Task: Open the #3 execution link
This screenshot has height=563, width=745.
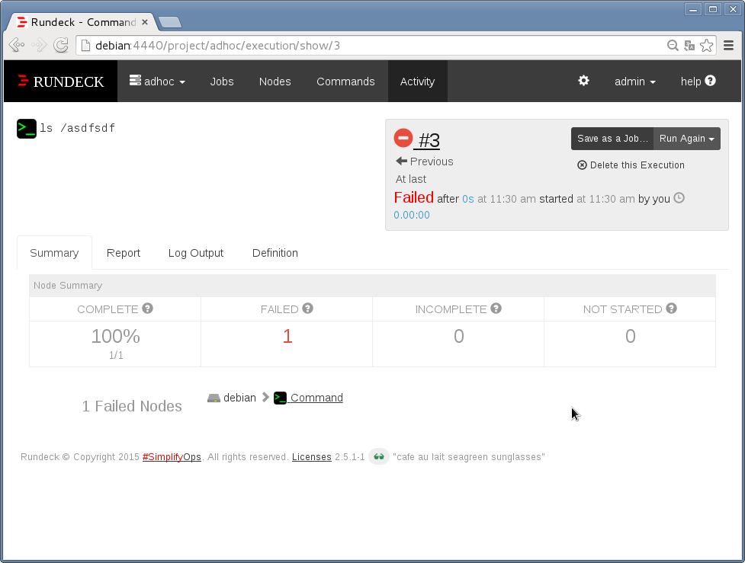Action: [429, 140]
